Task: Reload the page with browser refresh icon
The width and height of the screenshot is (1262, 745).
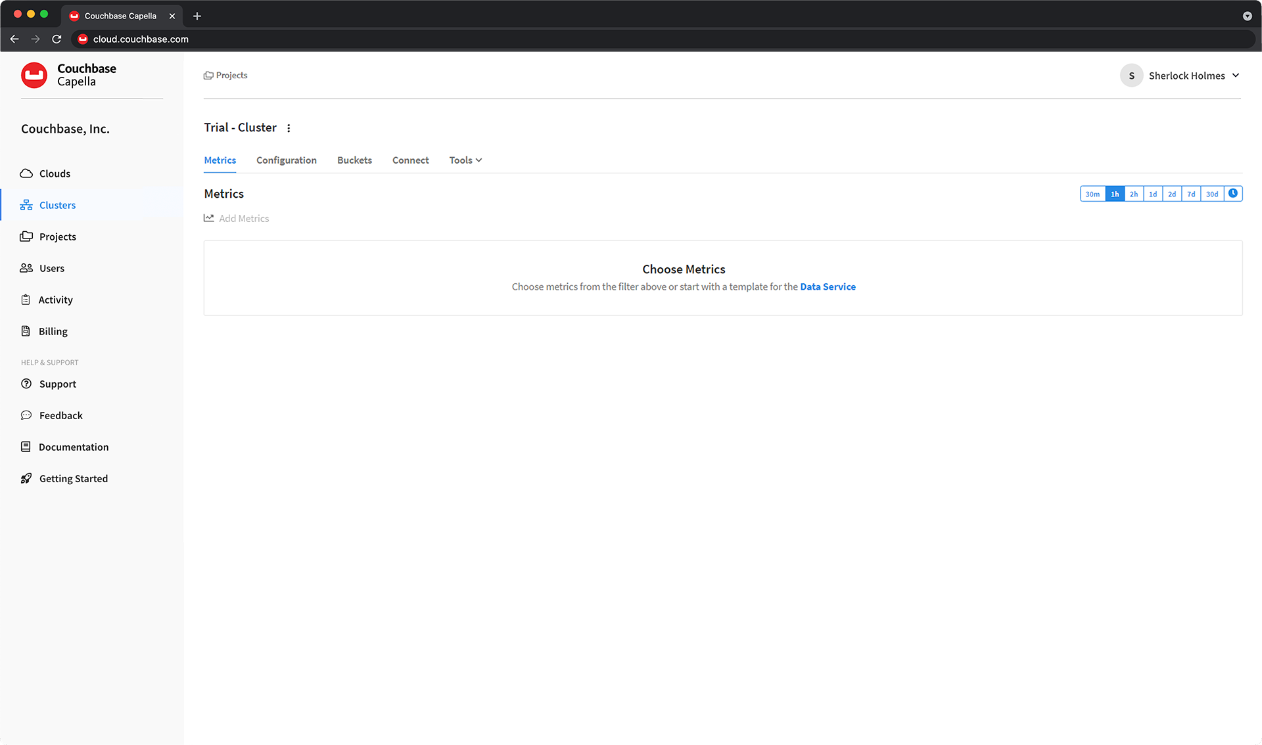Action: coord(57,39)
